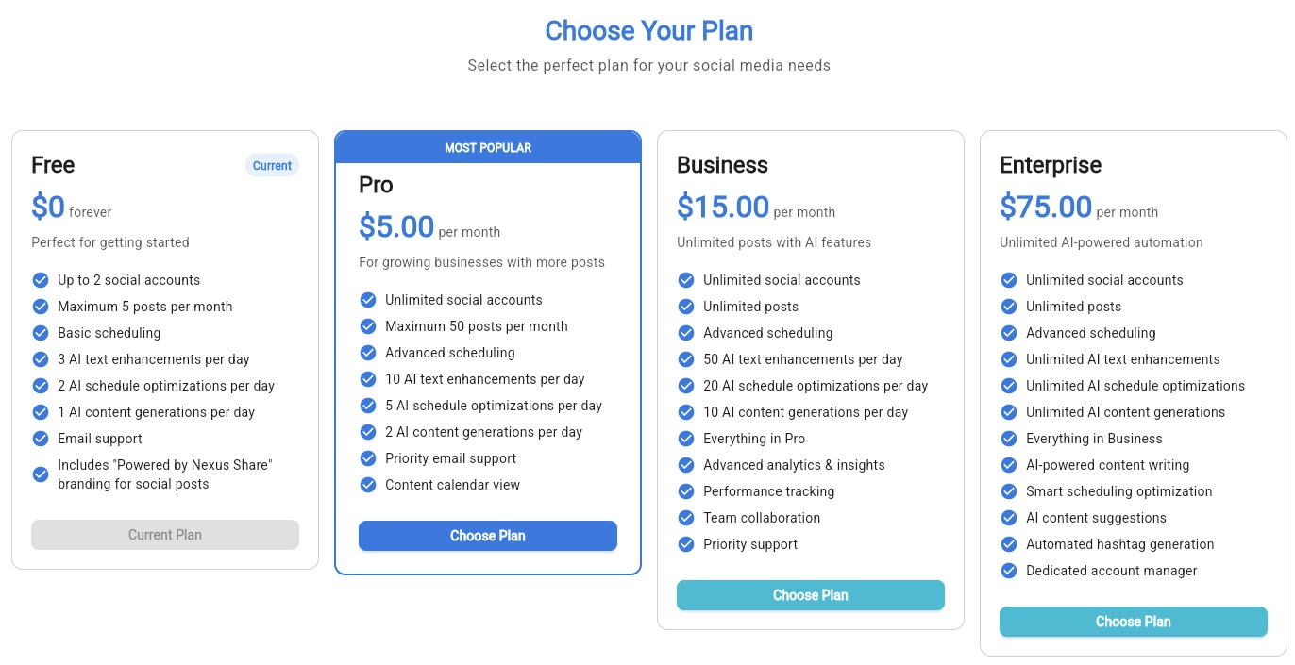
Task: Click the "MOST POPULAR" banner
Action: tap(488, 148)
